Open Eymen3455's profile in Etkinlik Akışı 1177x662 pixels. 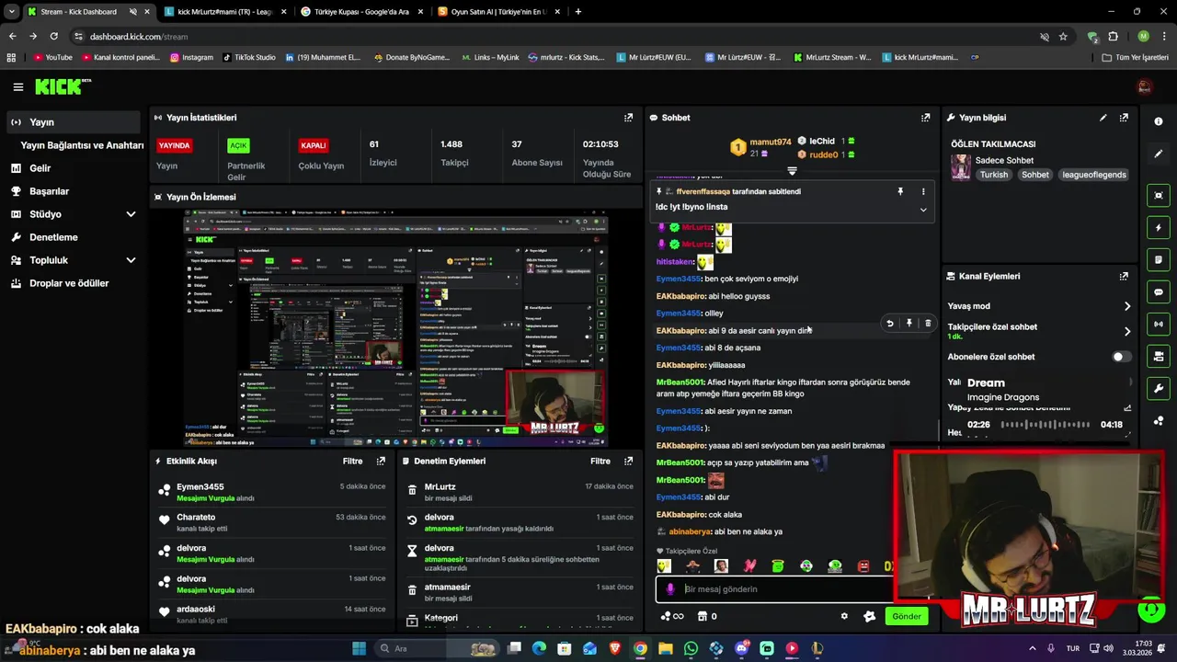tap(200, 486)
